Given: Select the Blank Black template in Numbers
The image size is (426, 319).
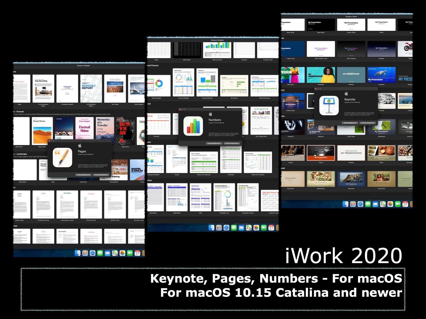Looking at the screenshot, I should point(187,50).
